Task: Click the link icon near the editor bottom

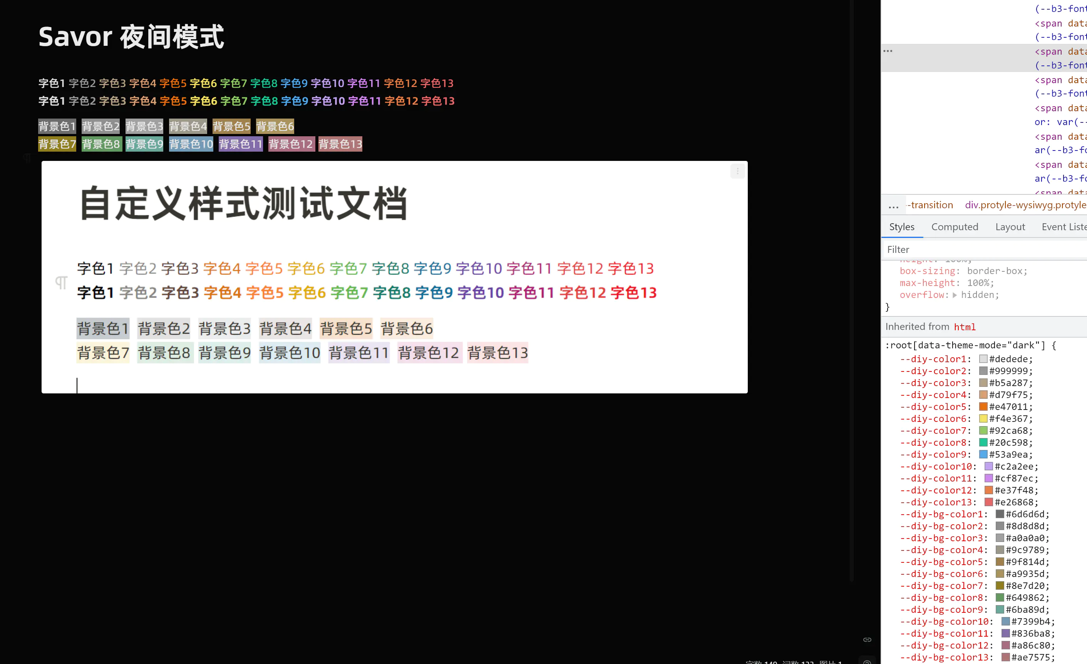Action: 867,639
